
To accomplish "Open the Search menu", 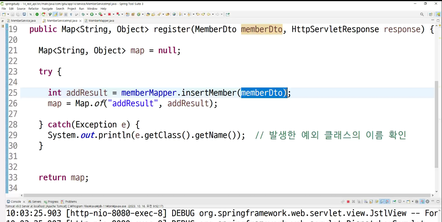I will [60, 9].
